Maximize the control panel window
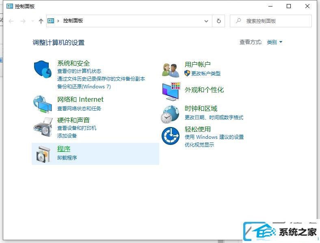Image resolution: width=320 pixels, height=243 pixels. 289,7
